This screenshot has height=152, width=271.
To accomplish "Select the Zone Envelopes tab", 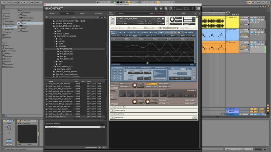I will [146, 68].
